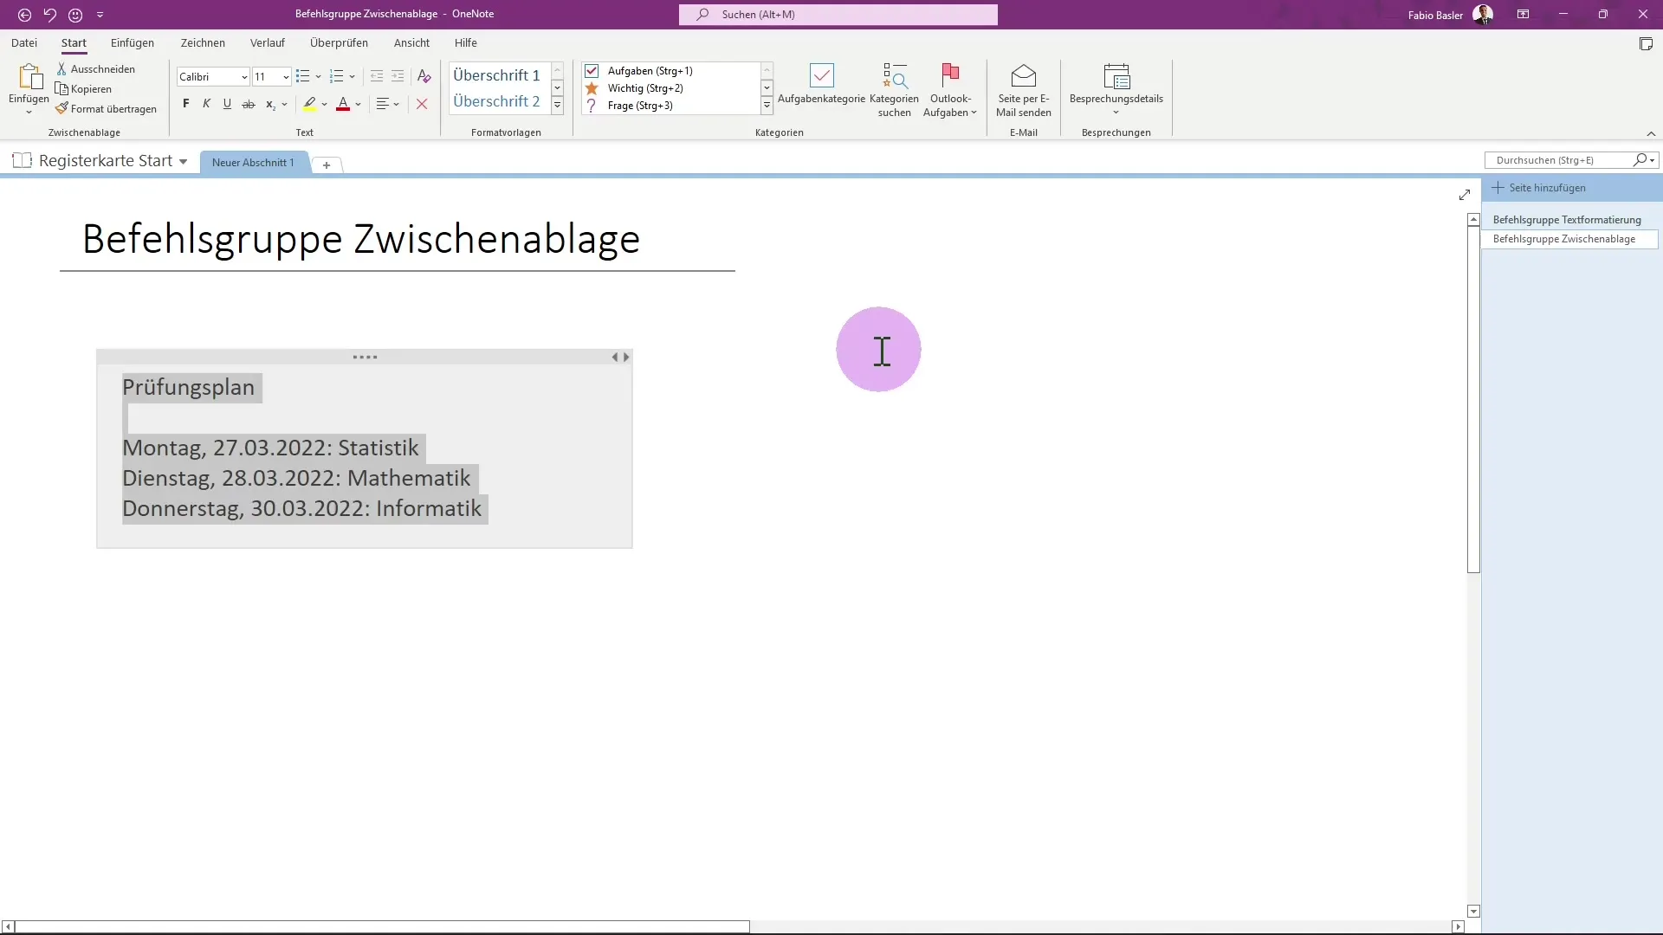The width and height of the screenshot is (1663, 935).
Task: Toggle strikethrough formatting
Action: coord(249,104)
